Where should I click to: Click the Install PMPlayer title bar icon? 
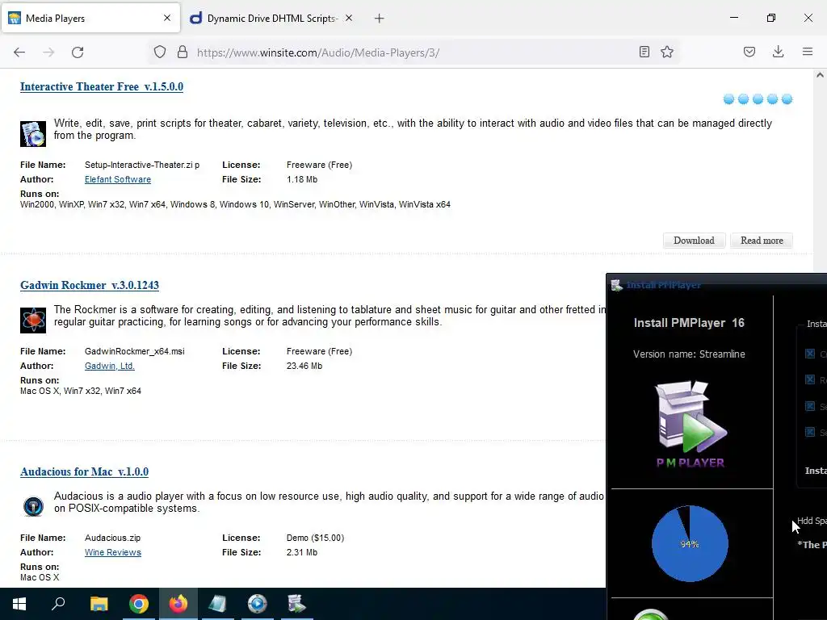616,285
